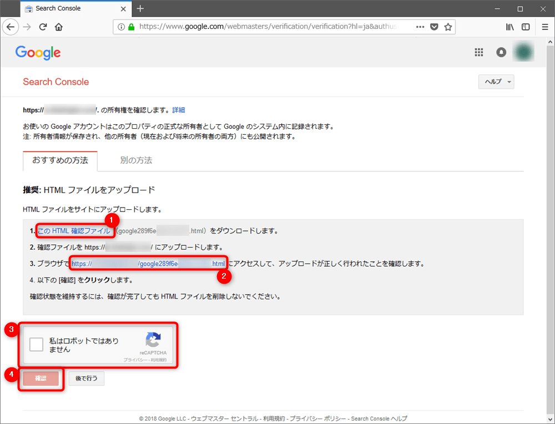Go to the browser home page icon
555x424 pixels.
pos(59,27)
